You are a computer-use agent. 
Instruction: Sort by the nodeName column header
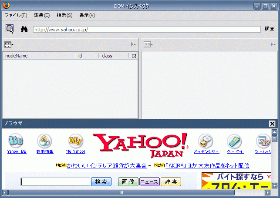pyautogui.click(x=39, y=56)
